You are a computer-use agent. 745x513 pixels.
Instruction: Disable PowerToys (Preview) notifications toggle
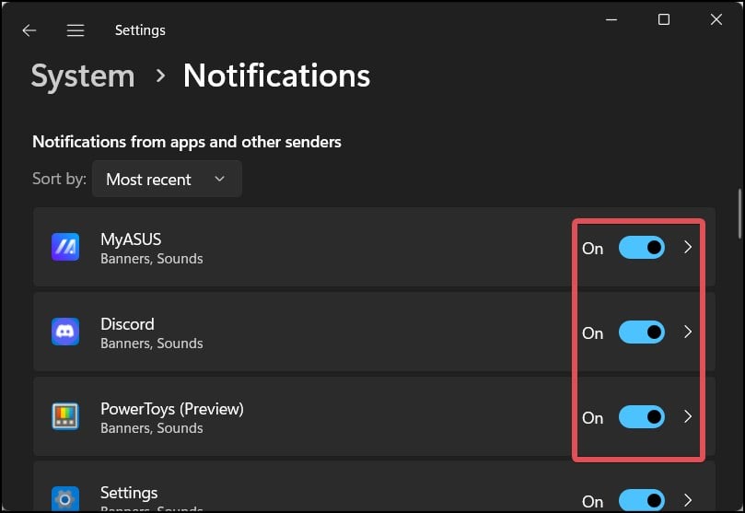[642, 416]
